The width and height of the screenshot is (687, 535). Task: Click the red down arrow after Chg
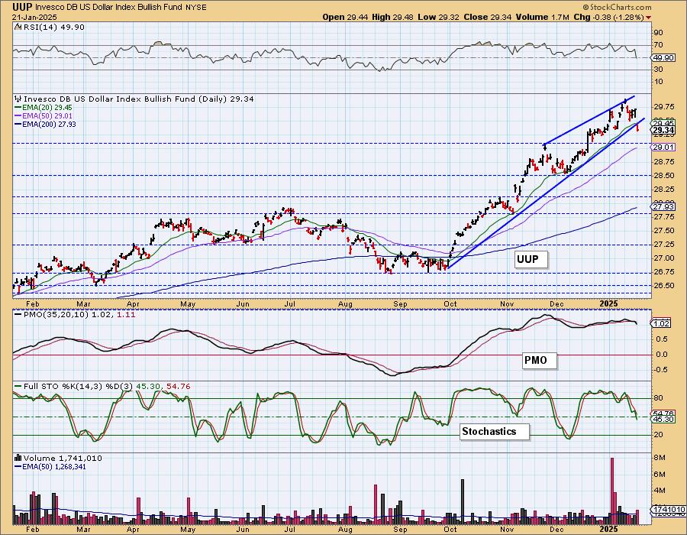coord(648,18)
